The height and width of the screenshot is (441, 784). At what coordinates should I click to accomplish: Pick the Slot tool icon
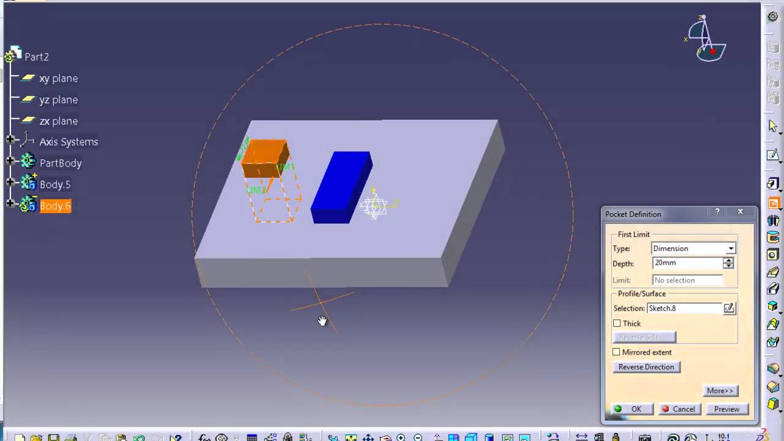click(773, 289)
